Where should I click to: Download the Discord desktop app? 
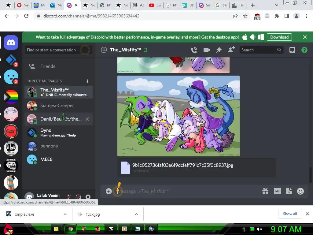[x=279, y=37]
